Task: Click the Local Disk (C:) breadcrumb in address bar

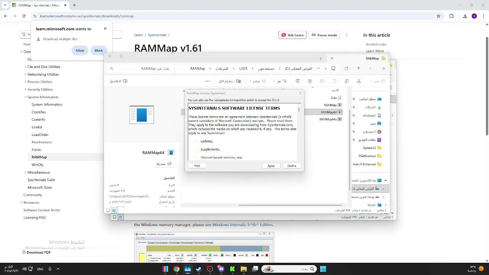Action: (x=298, y=68)
